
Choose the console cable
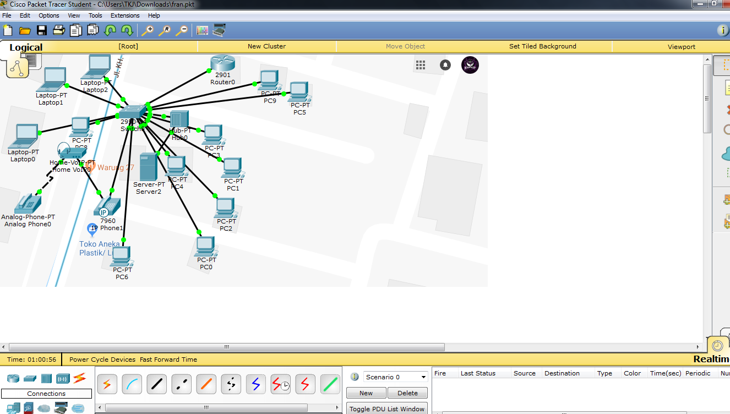click(x=132, y=384)
